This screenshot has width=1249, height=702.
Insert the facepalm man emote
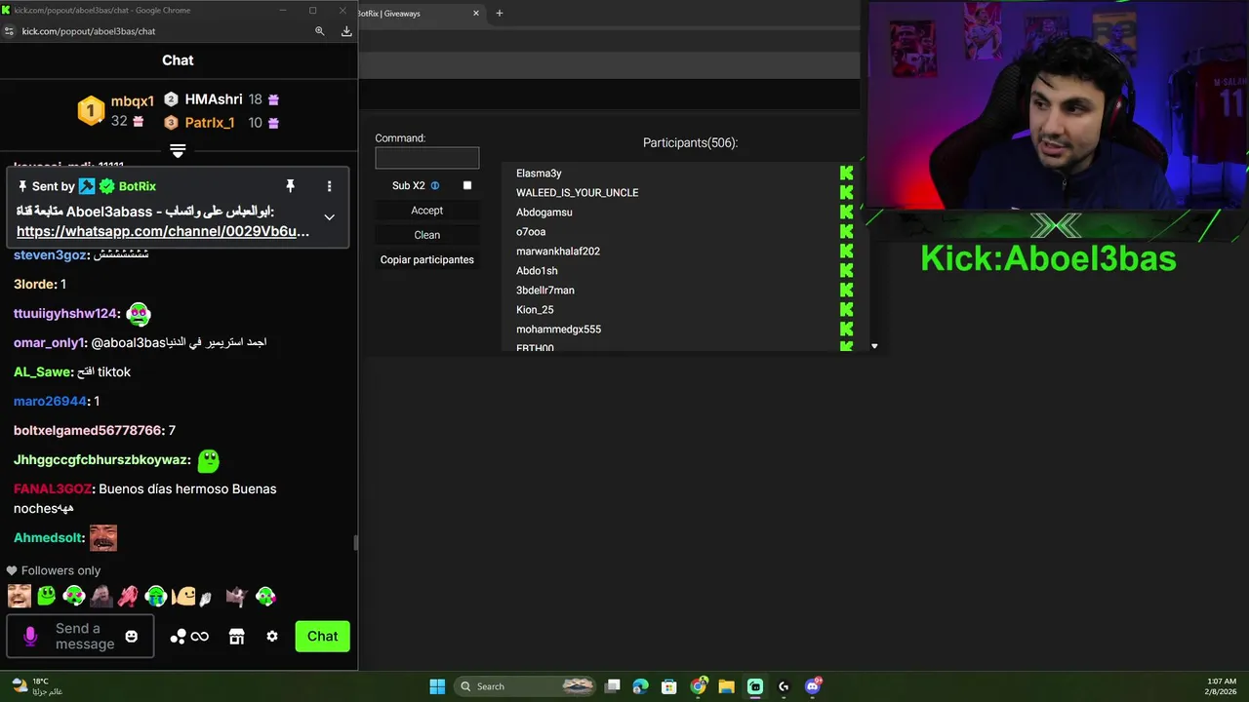[x=101, y=596]
